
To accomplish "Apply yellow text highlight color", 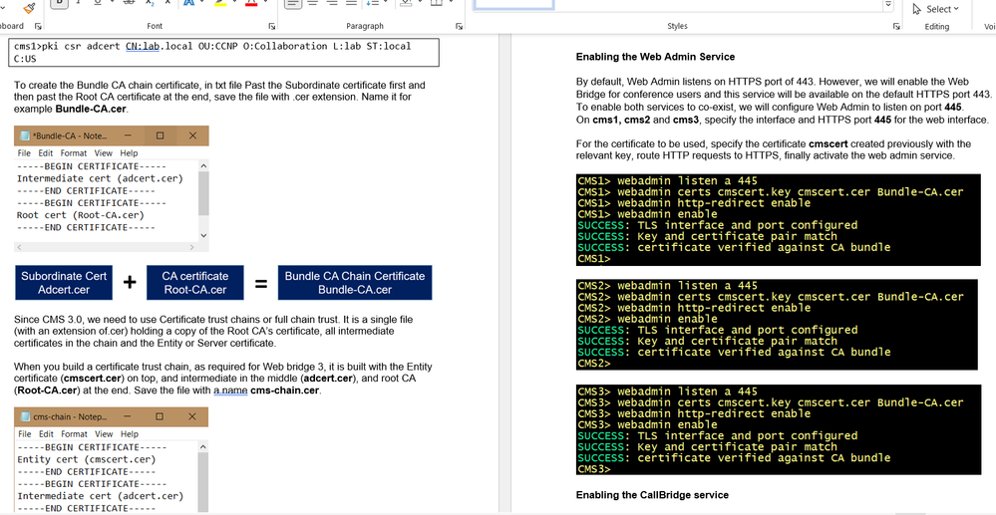I will pos(219,3).
